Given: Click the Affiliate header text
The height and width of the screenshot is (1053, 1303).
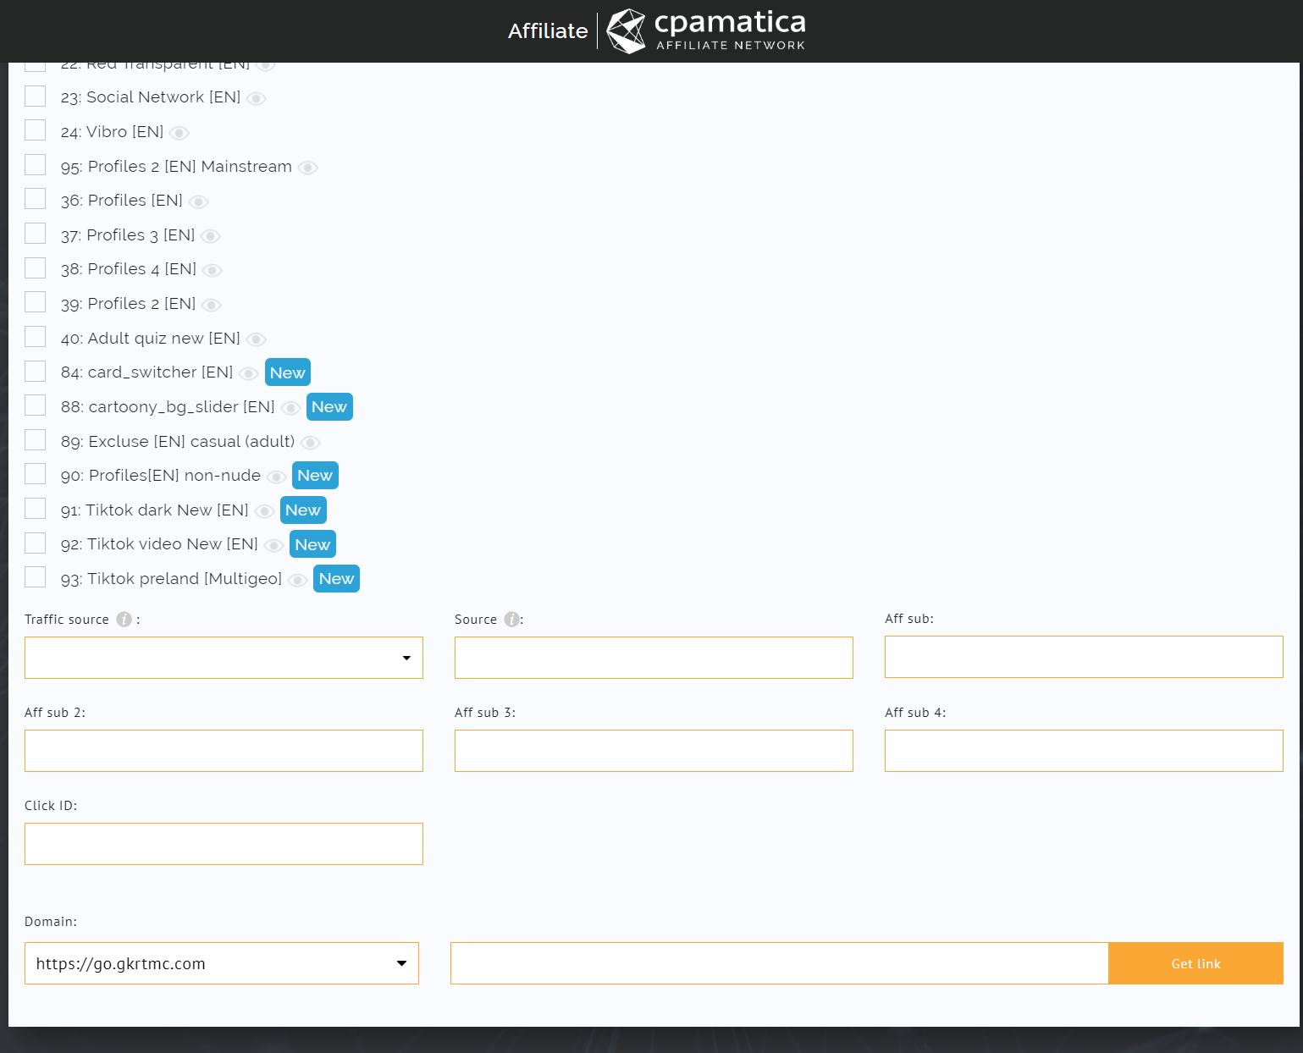Looking at the screenshot, I should click(548, 31).
